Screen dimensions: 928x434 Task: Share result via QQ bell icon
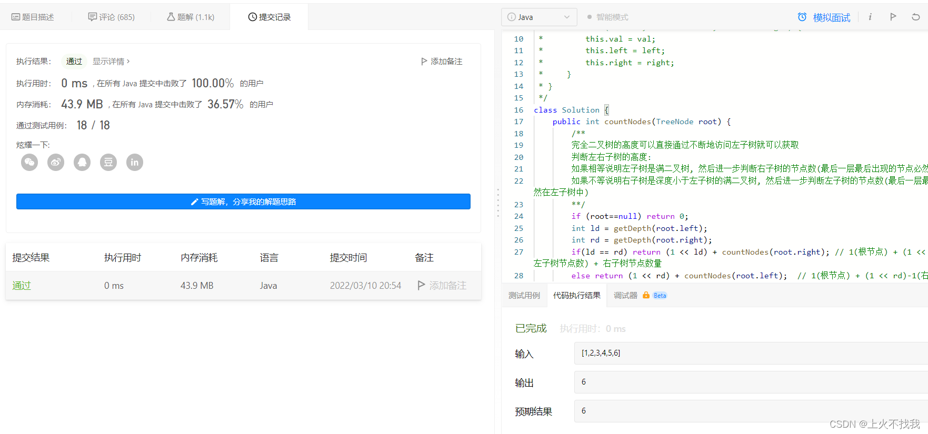[x=82, y=162]
